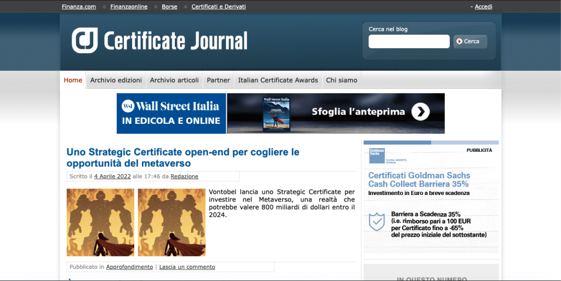Screen dimensions: 561x281
Task: Open Italian Certificate Awards menu tab
Action: 278,80
